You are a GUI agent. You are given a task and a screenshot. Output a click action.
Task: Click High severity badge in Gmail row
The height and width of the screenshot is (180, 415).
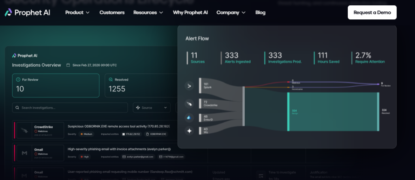coord(85,157)
